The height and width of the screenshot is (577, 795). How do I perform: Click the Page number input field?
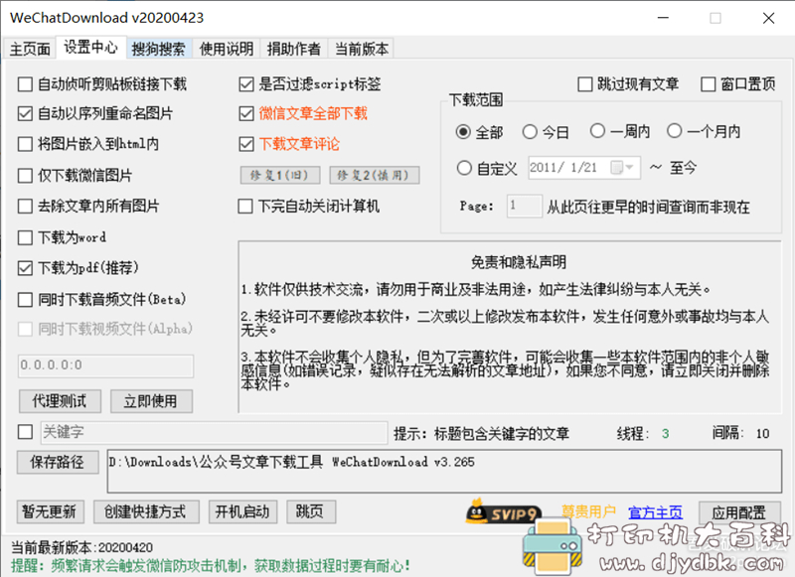[x=525, y=207]
